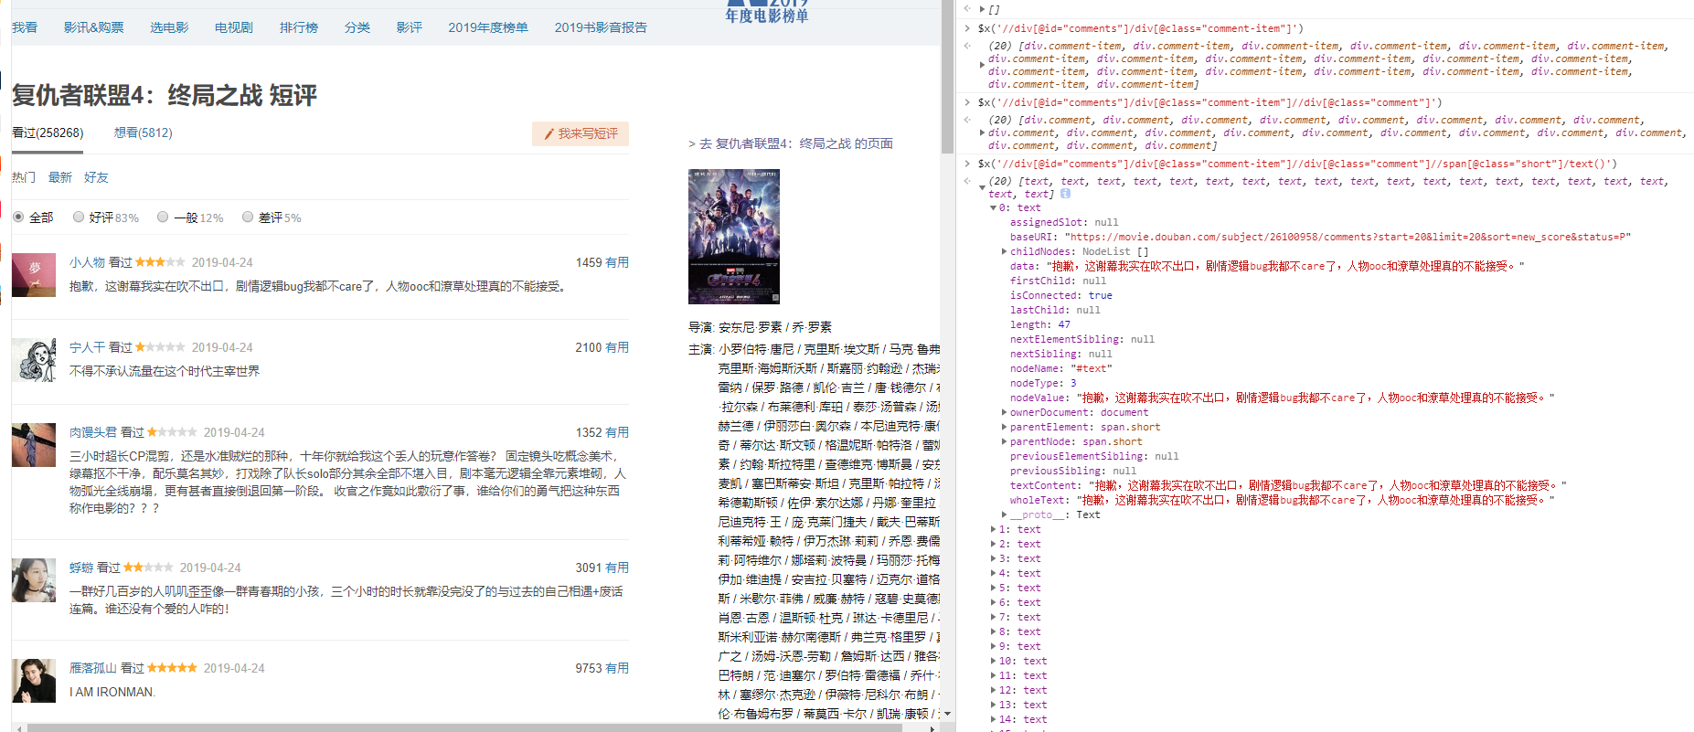Open user profile 肉馒头君
Viewport: 1694px width, 732px height.
pyautogui.click(x=93, y=432)
